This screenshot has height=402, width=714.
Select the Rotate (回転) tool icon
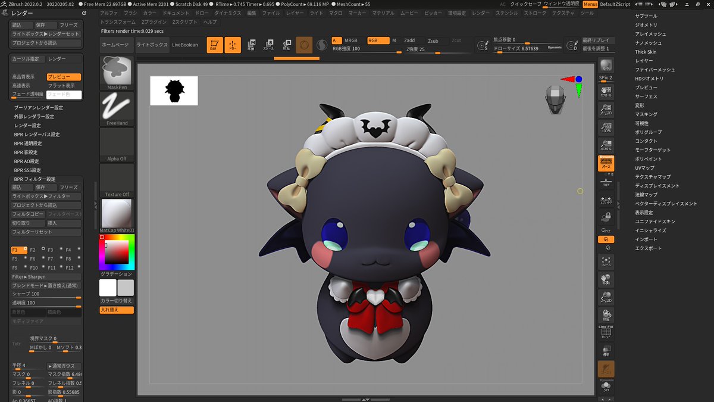point(286,45)
